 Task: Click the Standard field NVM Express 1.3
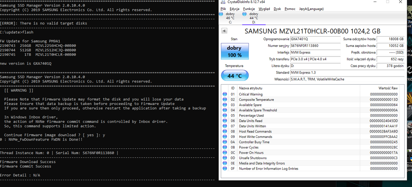[x=347, y=72]
